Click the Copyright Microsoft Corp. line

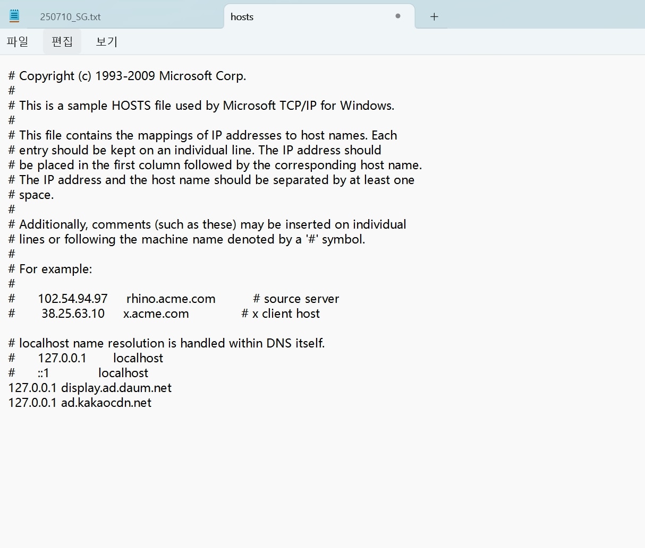[x=128, y=76]
